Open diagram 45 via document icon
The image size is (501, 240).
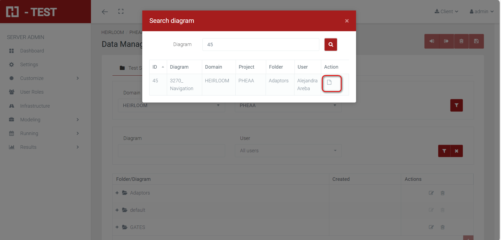pos(329,82)
